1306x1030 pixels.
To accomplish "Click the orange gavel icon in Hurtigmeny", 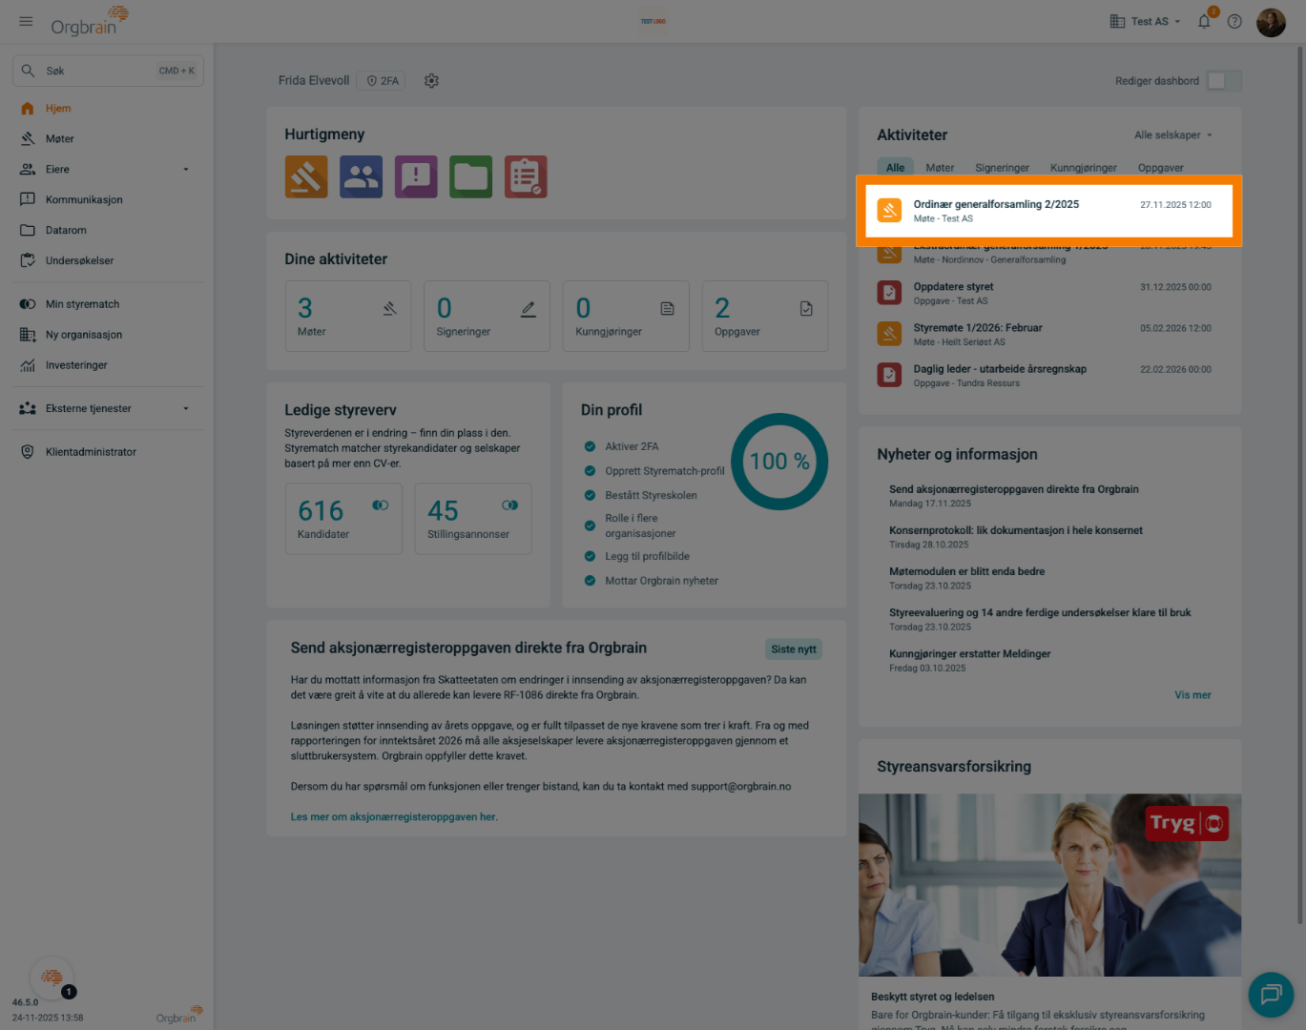I will pos(306,177).
